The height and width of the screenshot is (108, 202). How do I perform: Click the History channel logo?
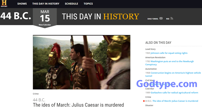(4, 4)
